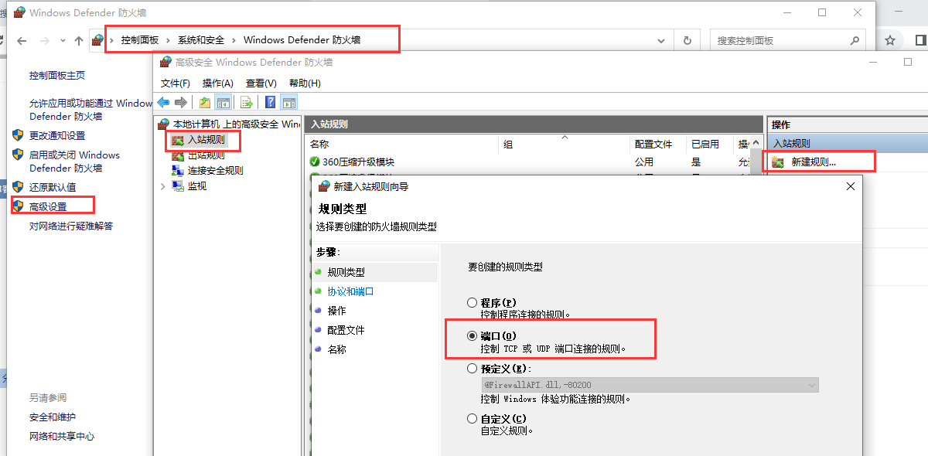Click the 入站规则 firewall icon in tree

[x=178, y=140]
